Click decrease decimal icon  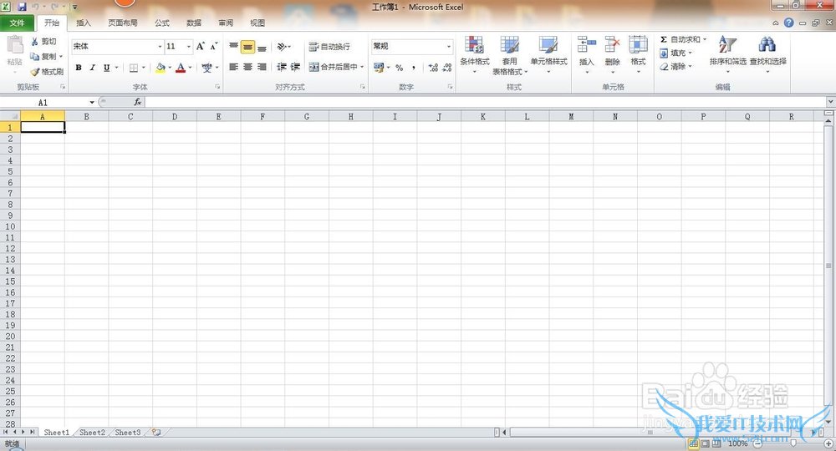[447, 68]
